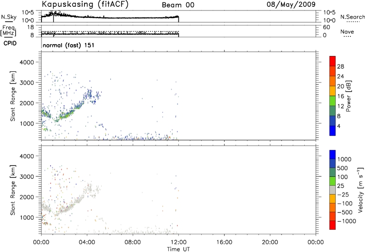Viewport: 365px width, 252px height.
Task: Click the 60 tick on Nave axis
Action: click(326, 27)
